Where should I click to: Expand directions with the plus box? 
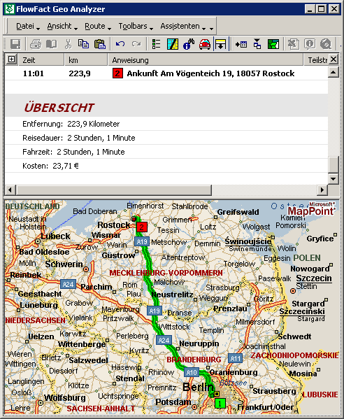[x=11, y=59]
